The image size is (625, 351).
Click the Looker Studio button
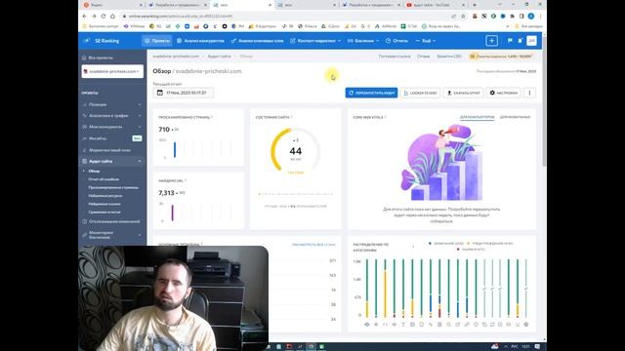pos(420,93)
